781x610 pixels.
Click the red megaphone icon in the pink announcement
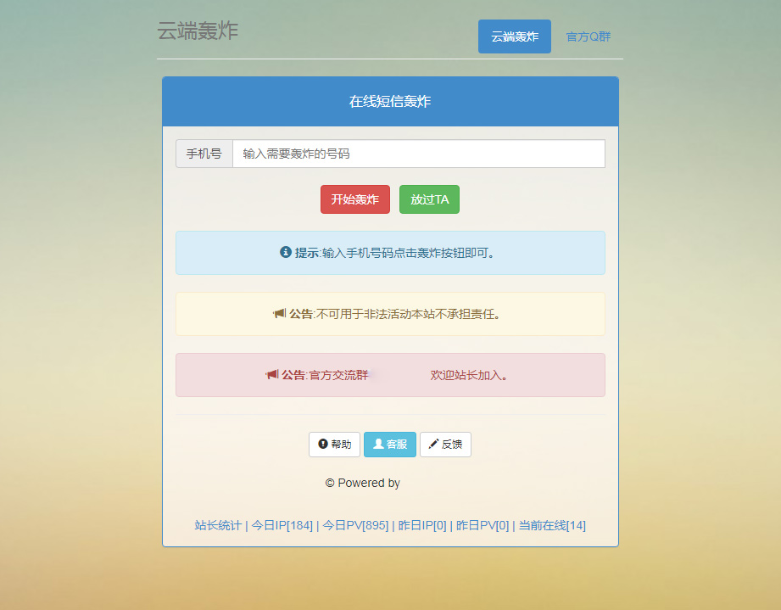point(271,374)
